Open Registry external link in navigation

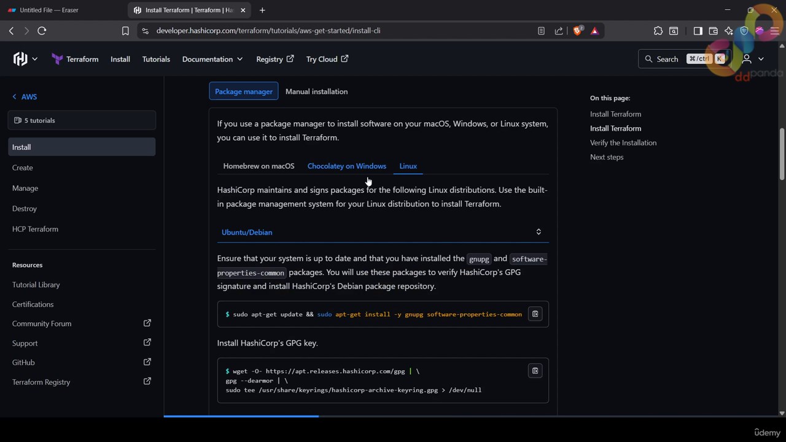click(x=275, y=59)
